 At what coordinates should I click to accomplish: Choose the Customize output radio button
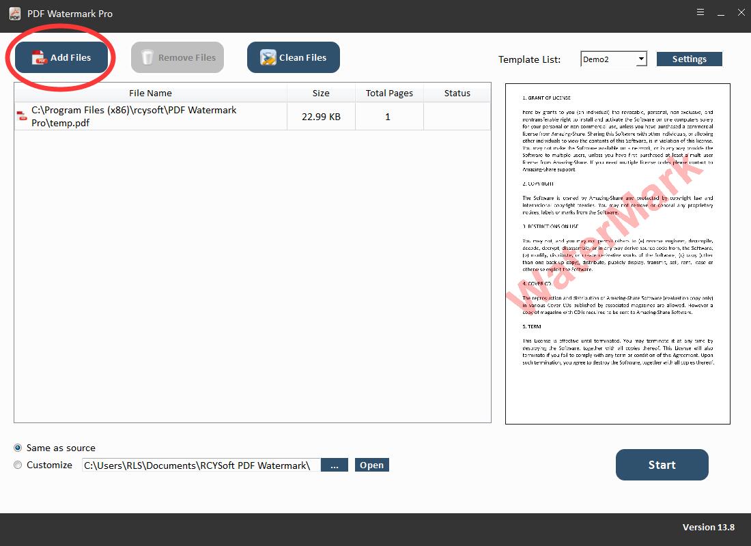[x=18, y=465]
